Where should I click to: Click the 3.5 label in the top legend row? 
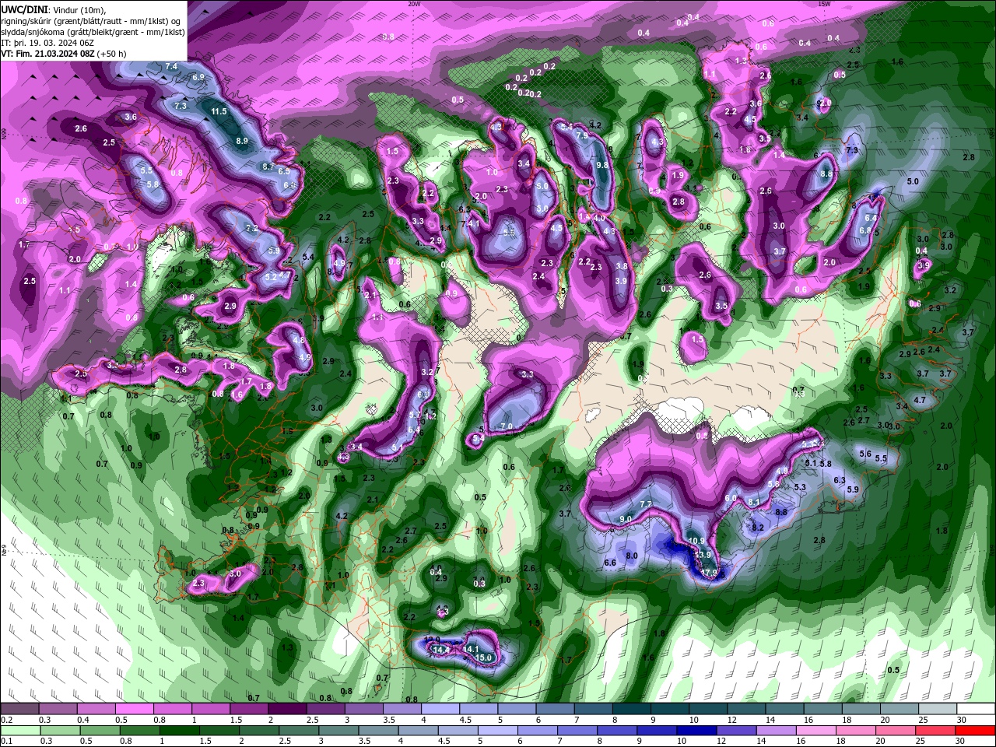click(390, 720)
